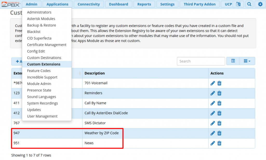Viewport: 266px width, 160px height.
Task: Select Incredible Support menu entry
Action: coord(47,77)
